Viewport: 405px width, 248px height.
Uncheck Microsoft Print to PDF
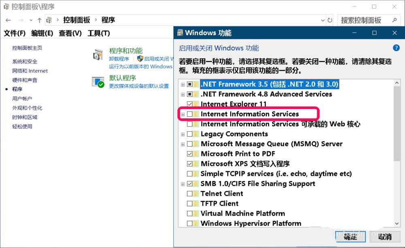click(x=190, y=154)
